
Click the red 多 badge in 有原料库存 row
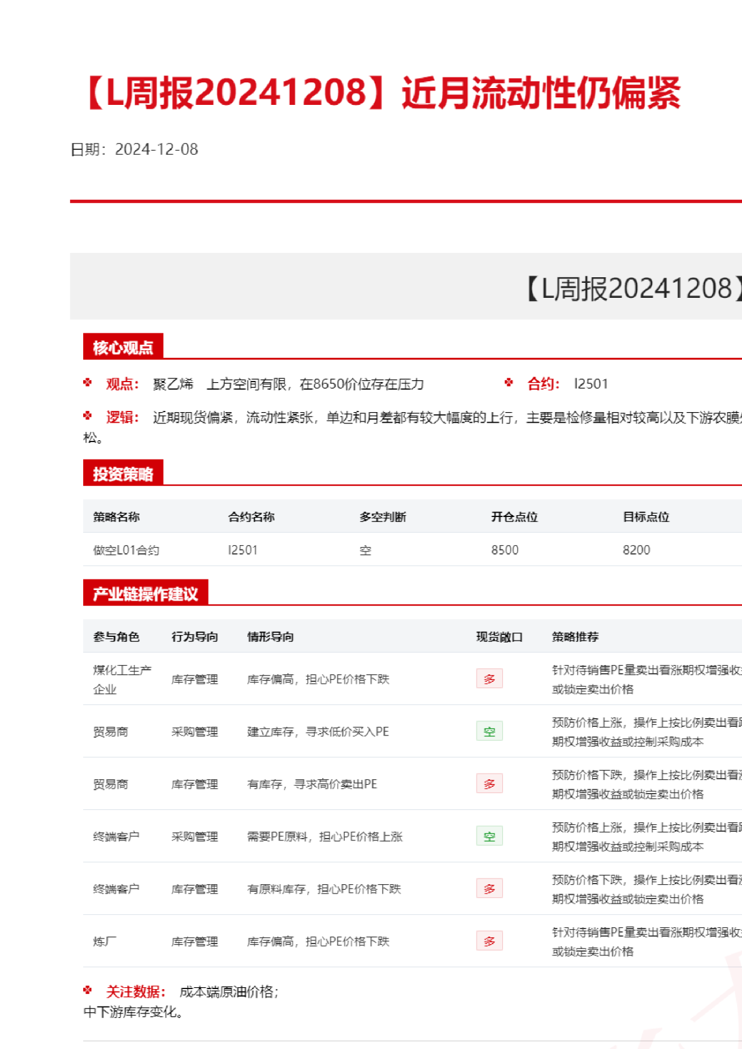point(489,889)
